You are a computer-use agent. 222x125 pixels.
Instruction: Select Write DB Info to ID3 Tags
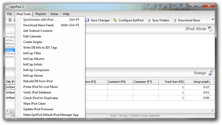(50, 48)
